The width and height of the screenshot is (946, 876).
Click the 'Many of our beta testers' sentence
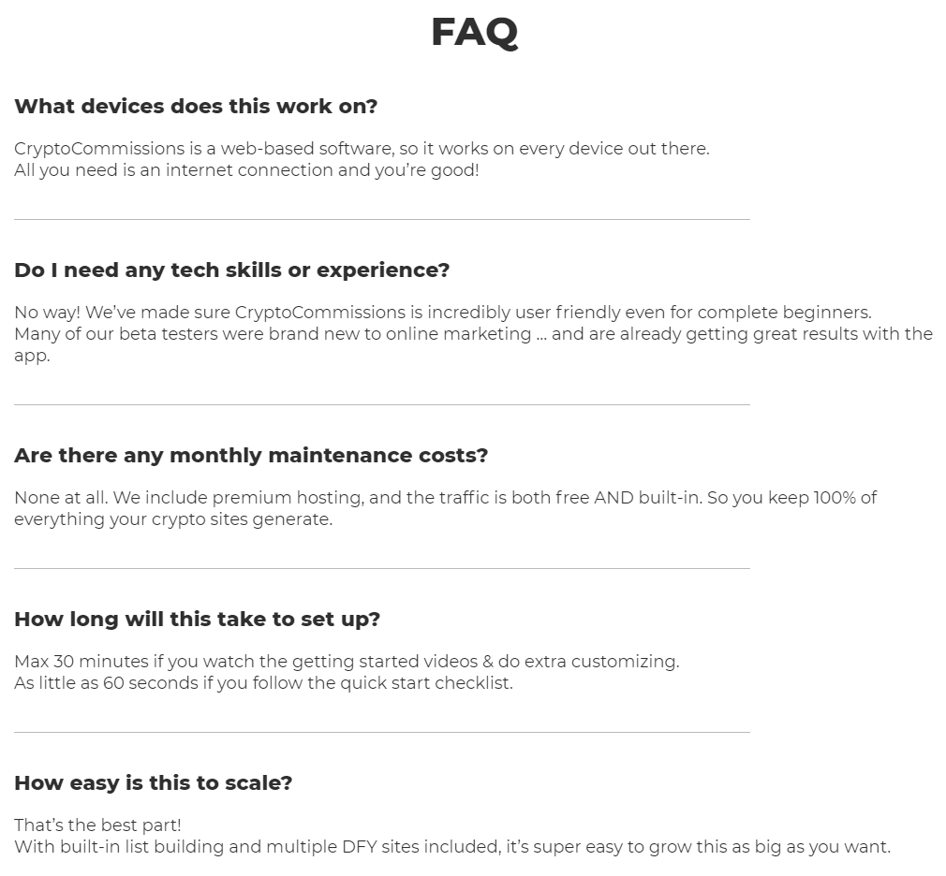(x=474, y=344)
